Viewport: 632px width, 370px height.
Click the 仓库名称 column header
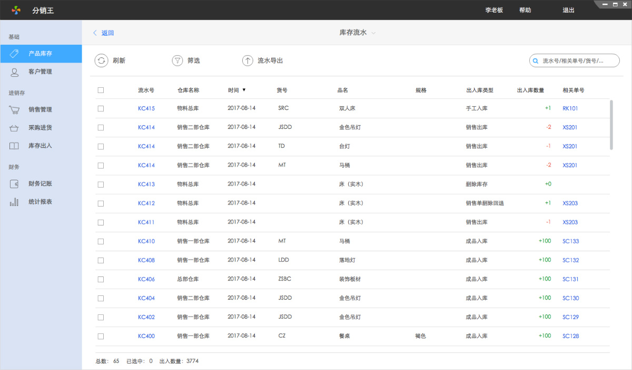[x=188, y=90]
